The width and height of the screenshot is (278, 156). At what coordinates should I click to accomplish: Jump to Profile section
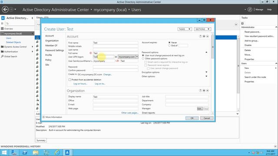(x=48, y=55)
